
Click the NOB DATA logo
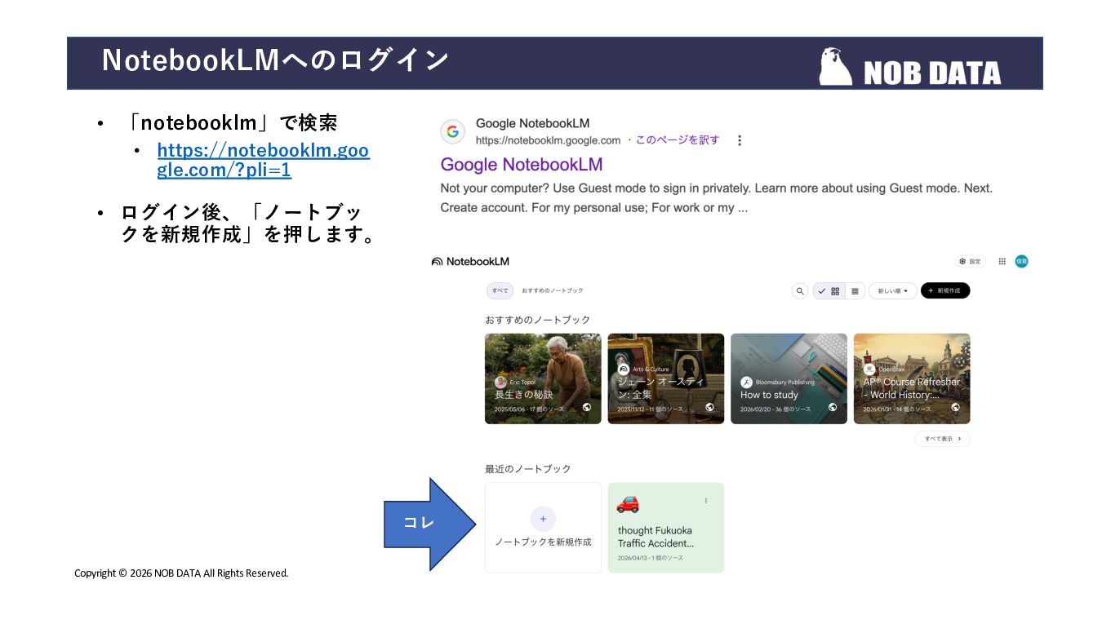coord(910,67)
